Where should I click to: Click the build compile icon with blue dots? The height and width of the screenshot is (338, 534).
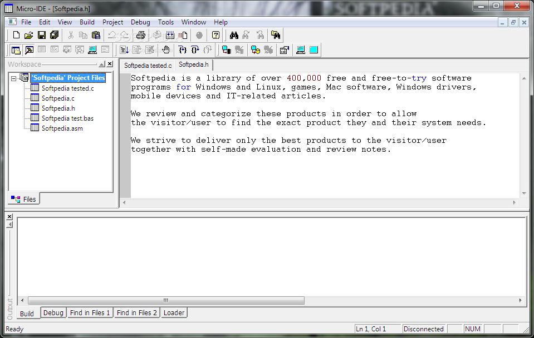pos(170,35)
